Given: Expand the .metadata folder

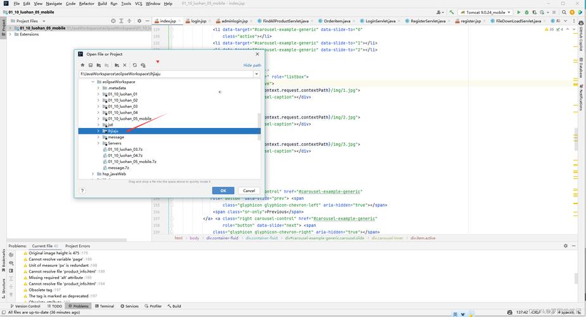Looking at the screenshot, I should [x=98, y=88].
